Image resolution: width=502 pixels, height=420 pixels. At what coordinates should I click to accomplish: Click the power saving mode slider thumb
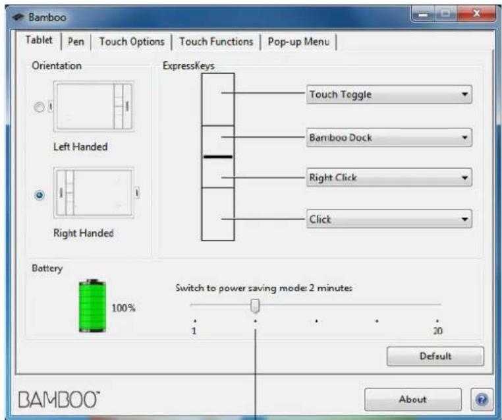(x=255, y=306)
